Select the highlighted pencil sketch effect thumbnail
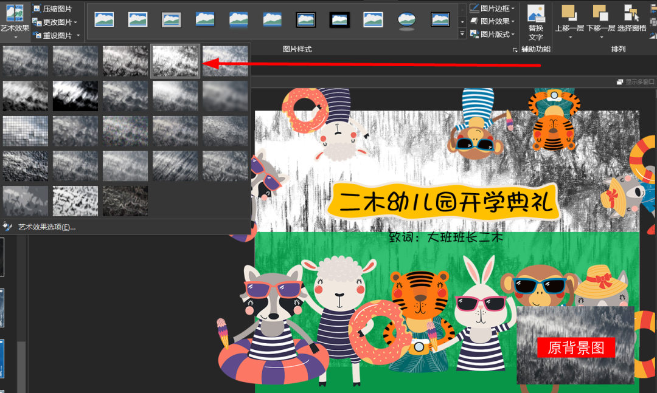This screenshot has width=657, height=393. click(x=175, y=61)
